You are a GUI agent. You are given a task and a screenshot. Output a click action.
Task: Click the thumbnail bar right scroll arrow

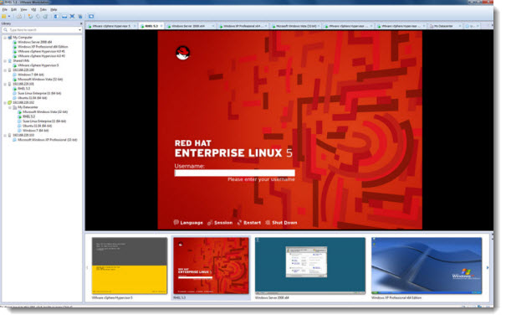point(488,267)
